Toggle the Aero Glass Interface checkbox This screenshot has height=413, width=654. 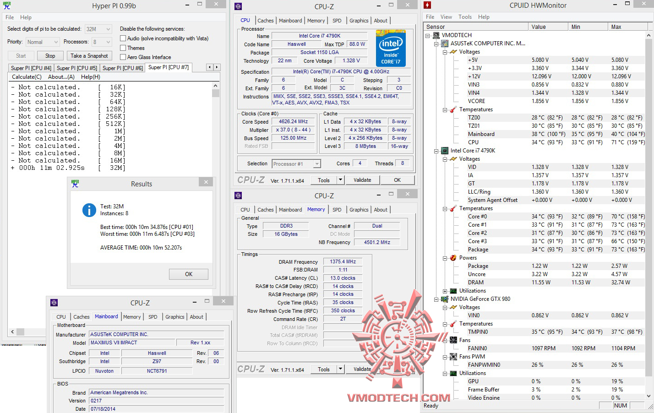click(x=123, y=57)
